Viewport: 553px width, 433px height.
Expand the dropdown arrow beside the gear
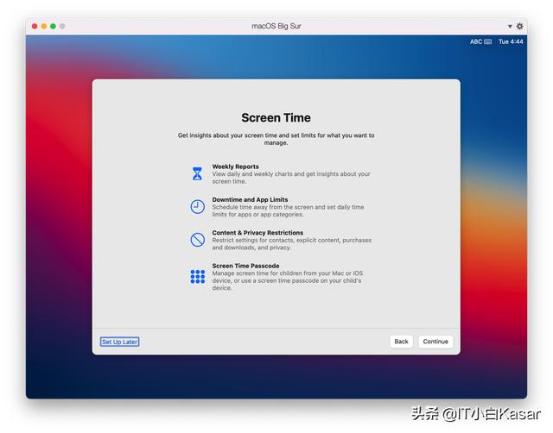tap(510, 27)
